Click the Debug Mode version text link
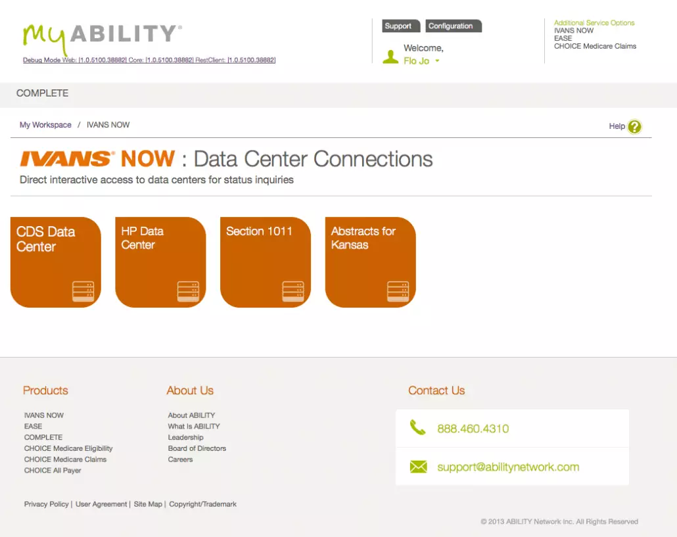The height and width of the screenshot is (537, 677). tap(149, 60)
